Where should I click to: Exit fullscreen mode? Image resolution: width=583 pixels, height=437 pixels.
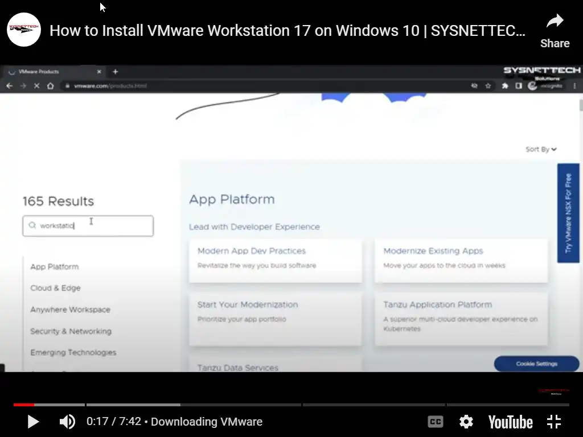[554, 422]
